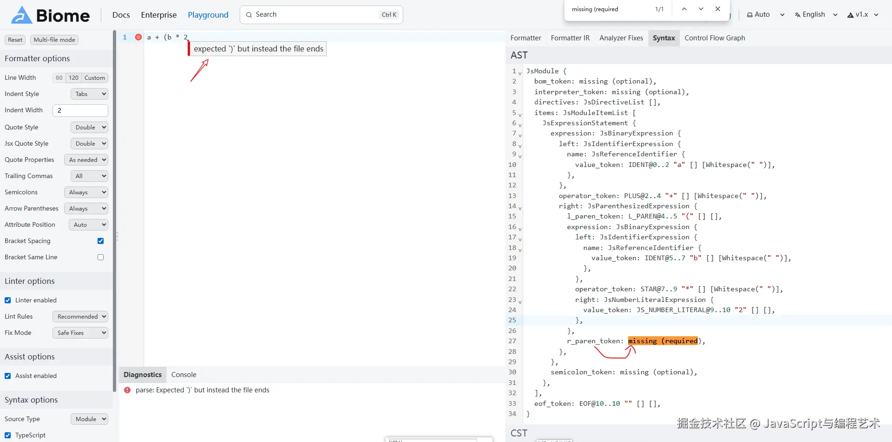Open Quote Style dropdown

(89, 127)
